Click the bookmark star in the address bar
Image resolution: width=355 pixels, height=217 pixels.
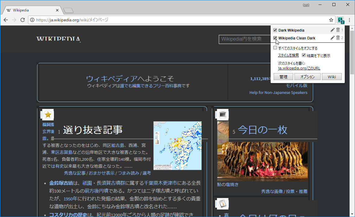[x=331, y=20]
